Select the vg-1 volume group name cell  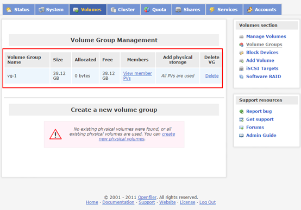pyautogui.click(x=27, y=76)
